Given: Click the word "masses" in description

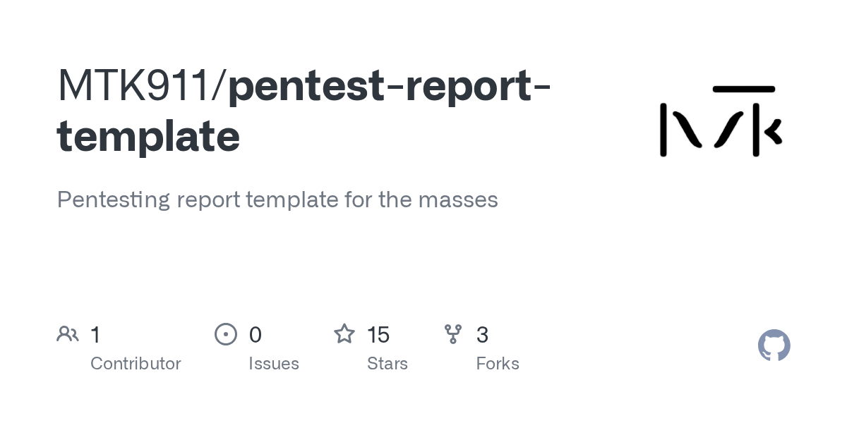Looking at the screenshot, I should (458, 200).
